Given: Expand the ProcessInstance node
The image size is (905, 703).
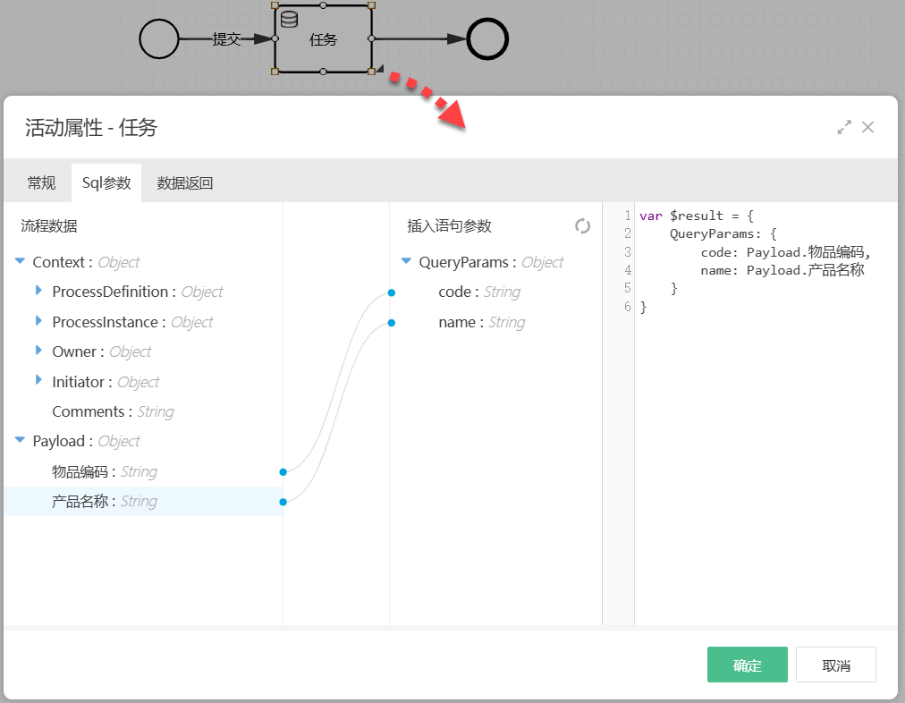Looking at the screenshot, I should point(38,322).
